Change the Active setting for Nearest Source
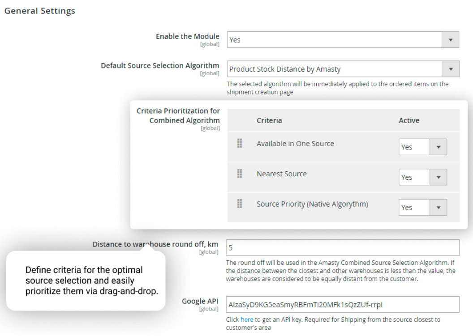 [x=422, y=177]
